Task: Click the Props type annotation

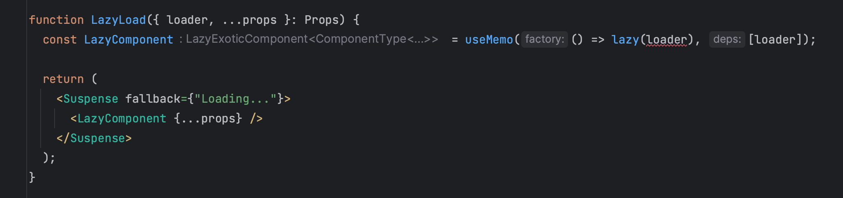Action: coord(322,20)
